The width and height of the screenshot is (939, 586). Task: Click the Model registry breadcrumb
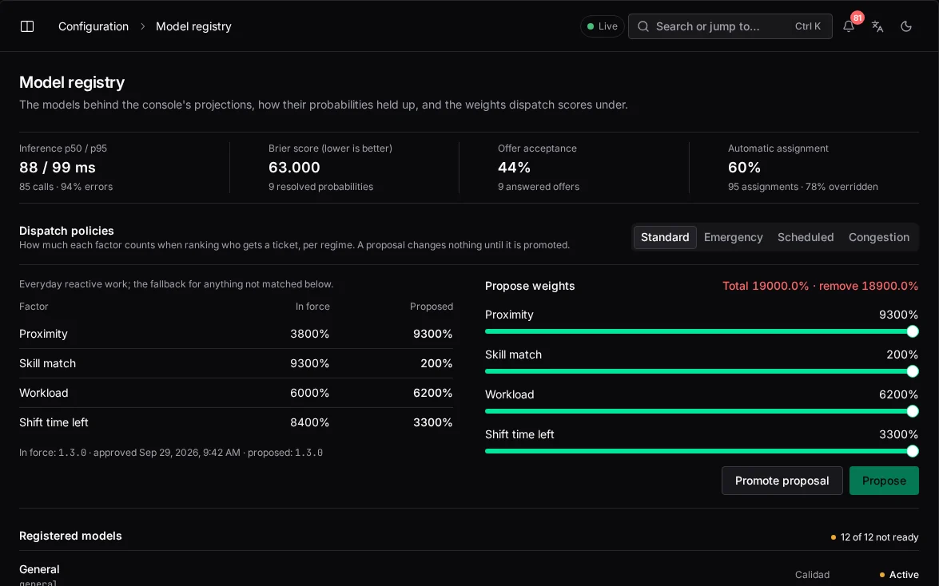tap(193, 26)
